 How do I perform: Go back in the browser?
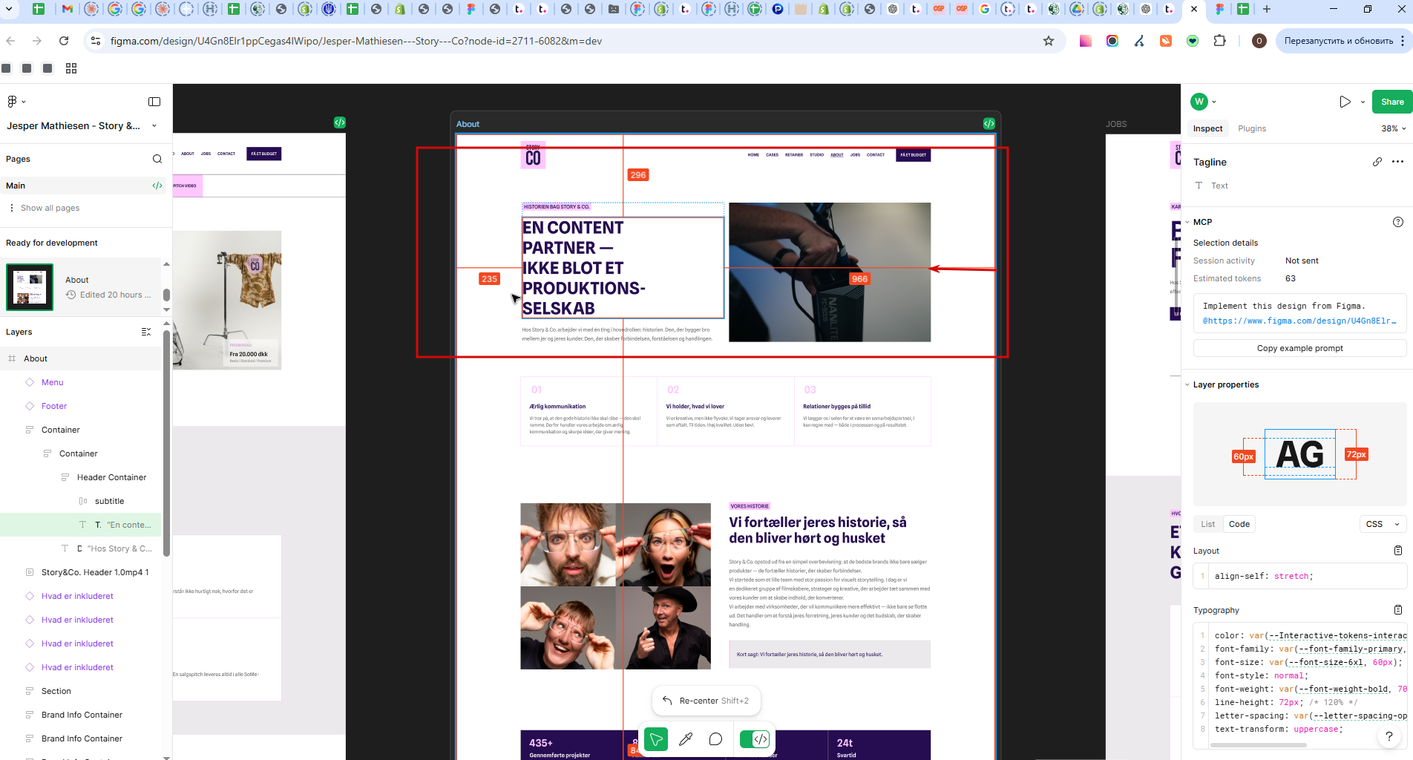click(x=10, y=41)
